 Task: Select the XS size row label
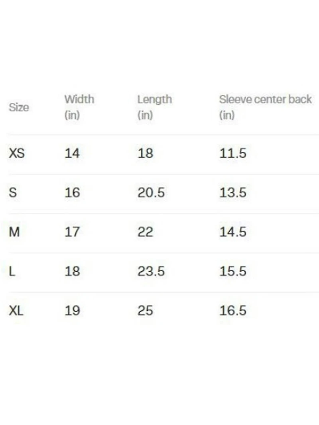coord(17,153)
